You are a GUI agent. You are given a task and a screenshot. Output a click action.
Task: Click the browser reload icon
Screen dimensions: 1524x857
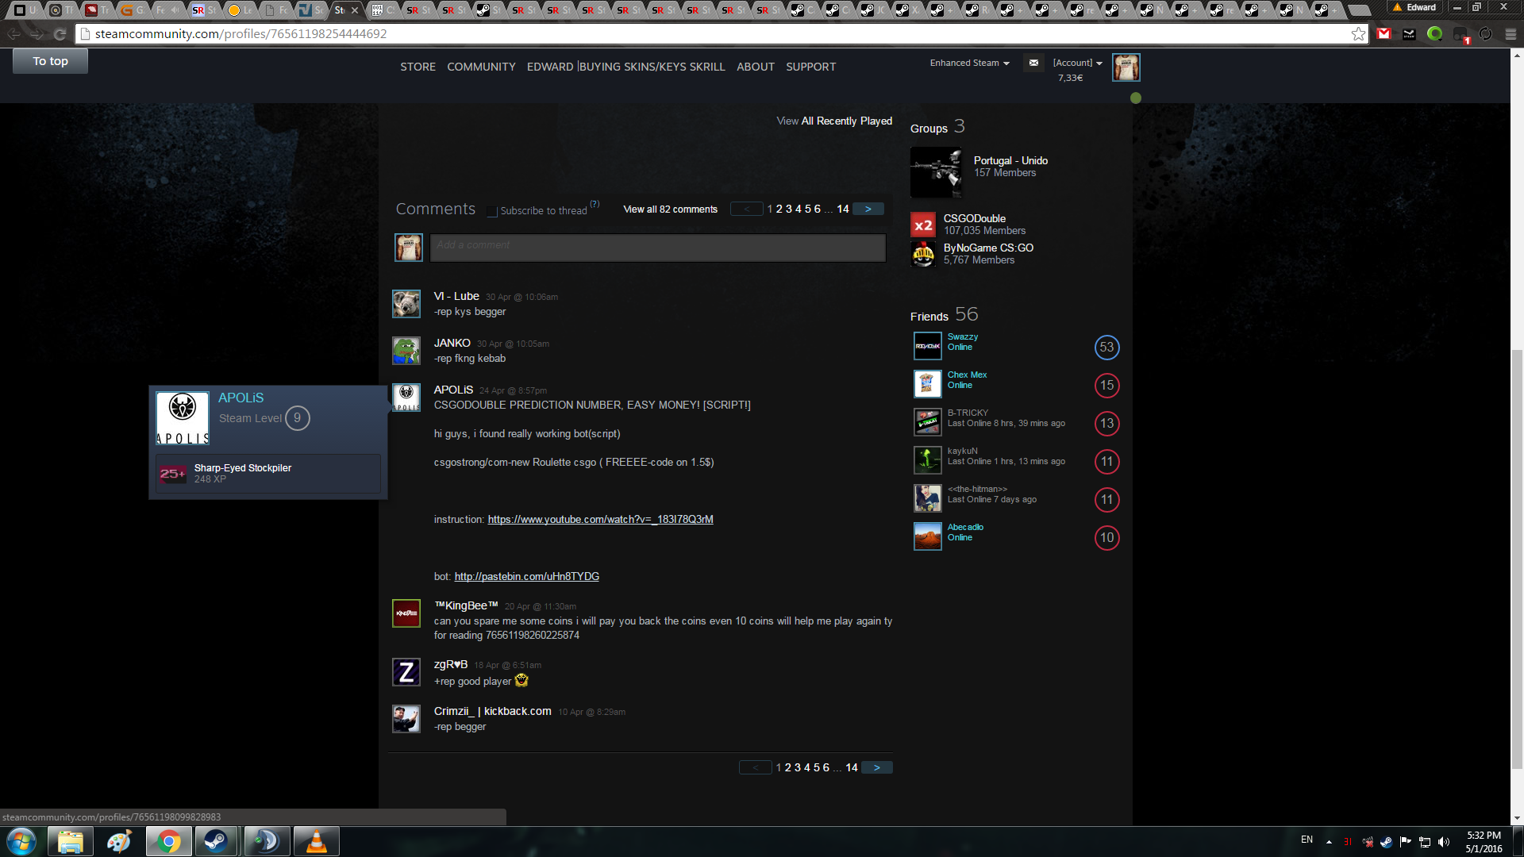tap(60, 34)
